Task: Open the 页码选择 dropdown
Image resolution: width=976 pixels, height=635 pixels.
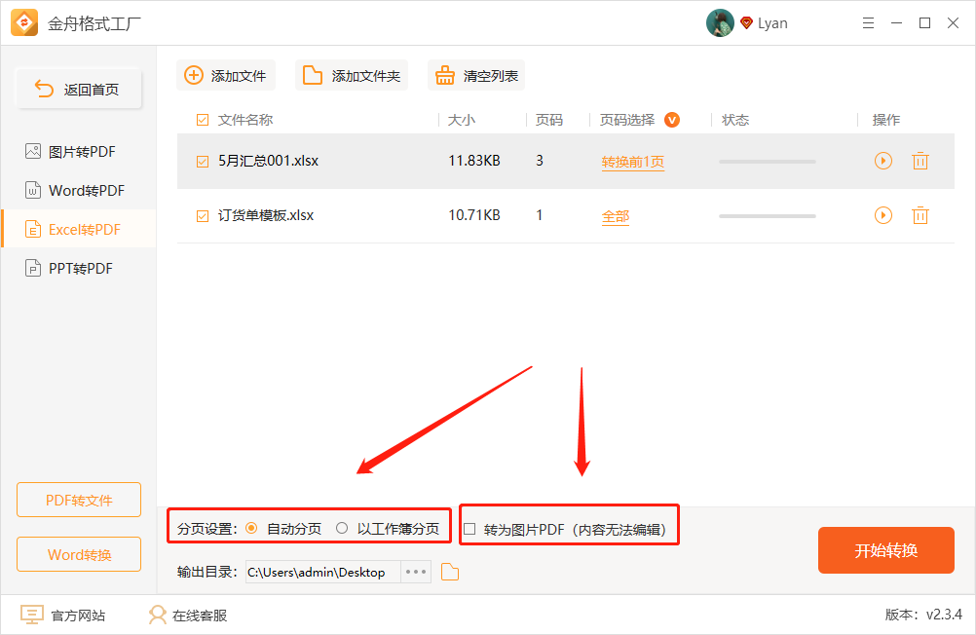Action: pos(672,119)
